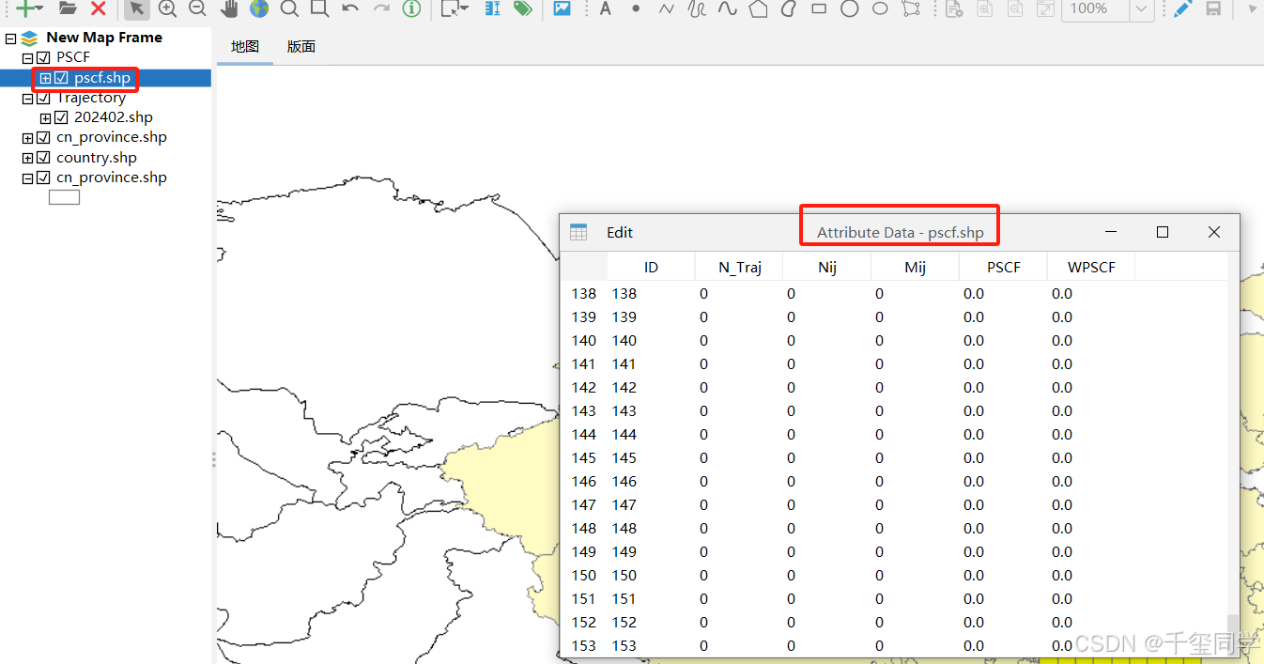
Task: Select the circle drawing tool
Action: (849, 8)
